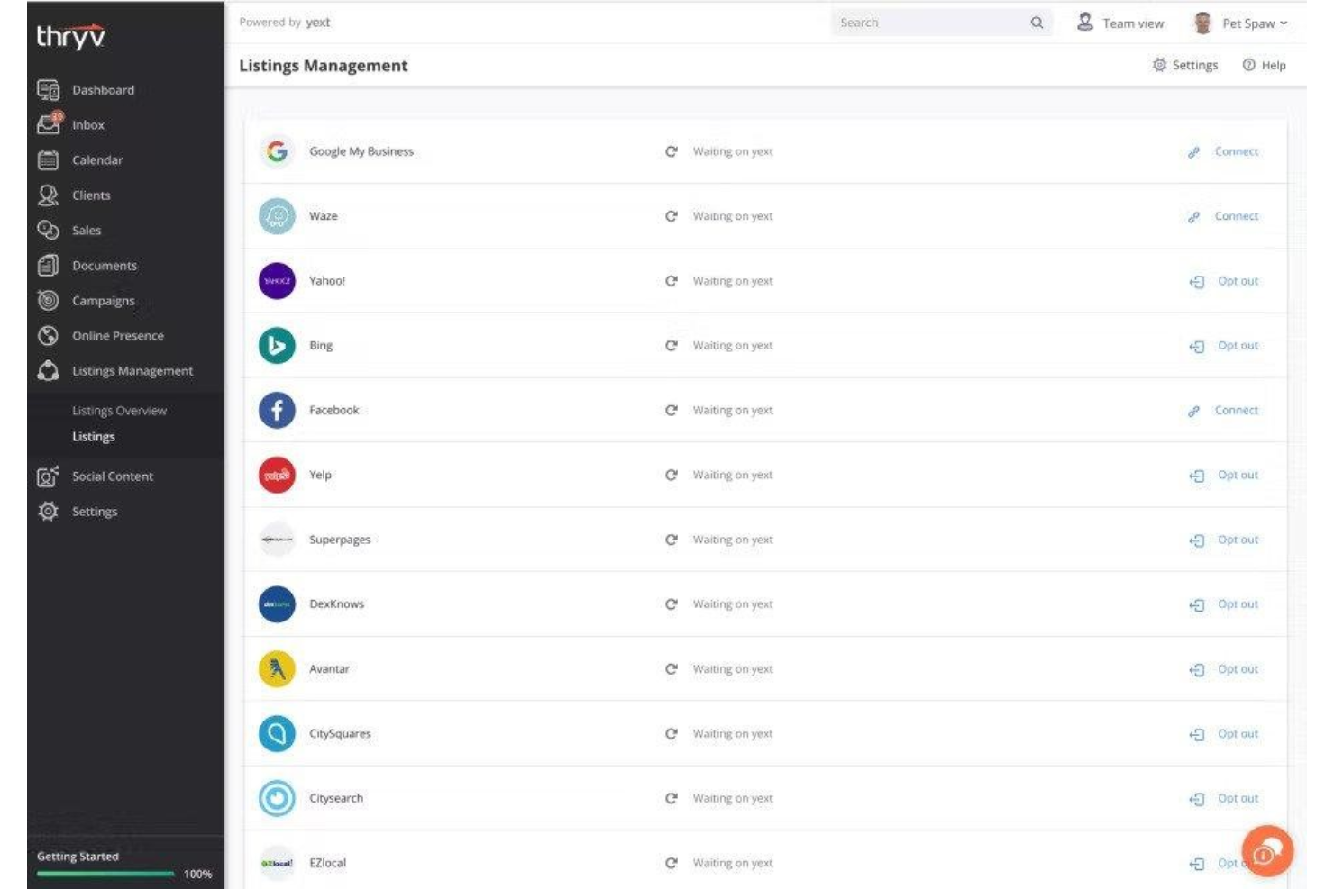Image resolution: width=1334 pixels, height=889 pixels.
Task: Select Listings Overview submenu item
Action: click(x=119, y=411)
